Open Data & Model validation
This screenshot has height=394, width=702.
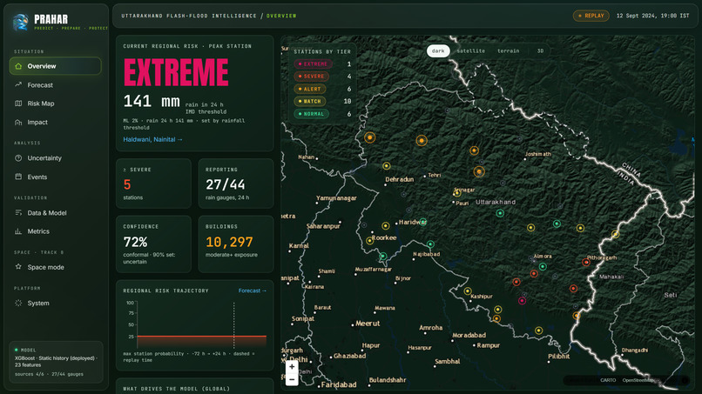(55, 213)
